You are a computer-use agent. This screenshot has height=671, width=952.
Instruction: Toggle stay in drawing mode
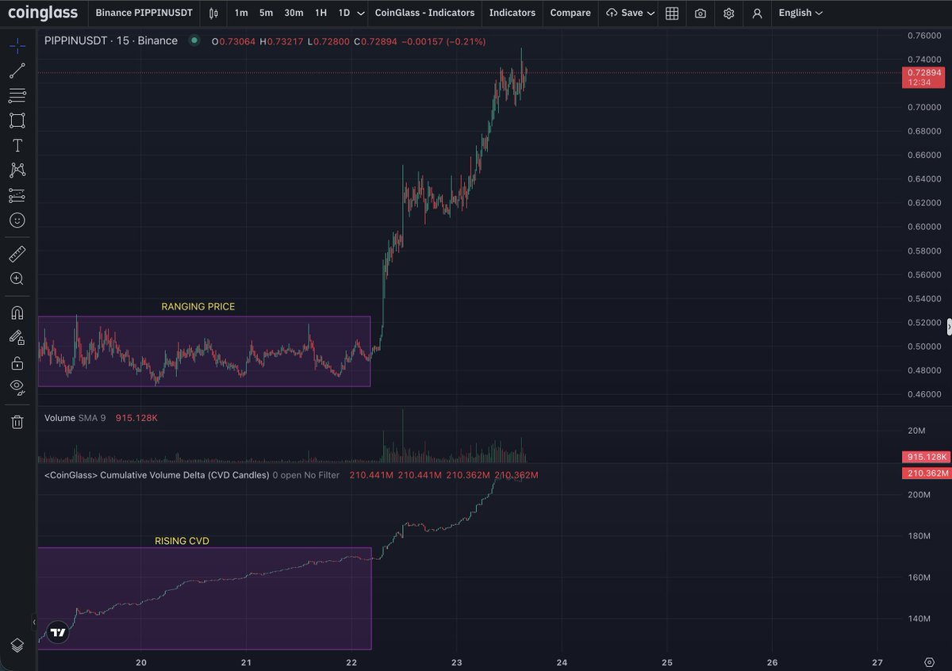(x=17, y=337)
